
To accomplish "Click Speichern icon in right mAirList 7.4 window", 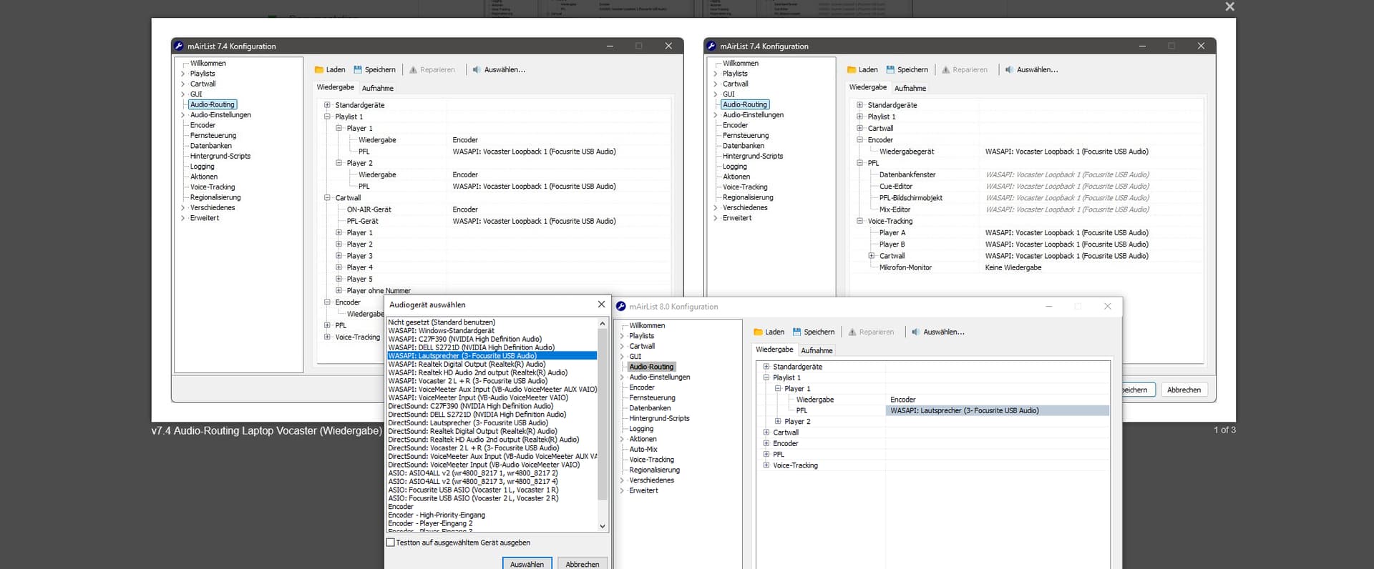I will pos(890,70).
